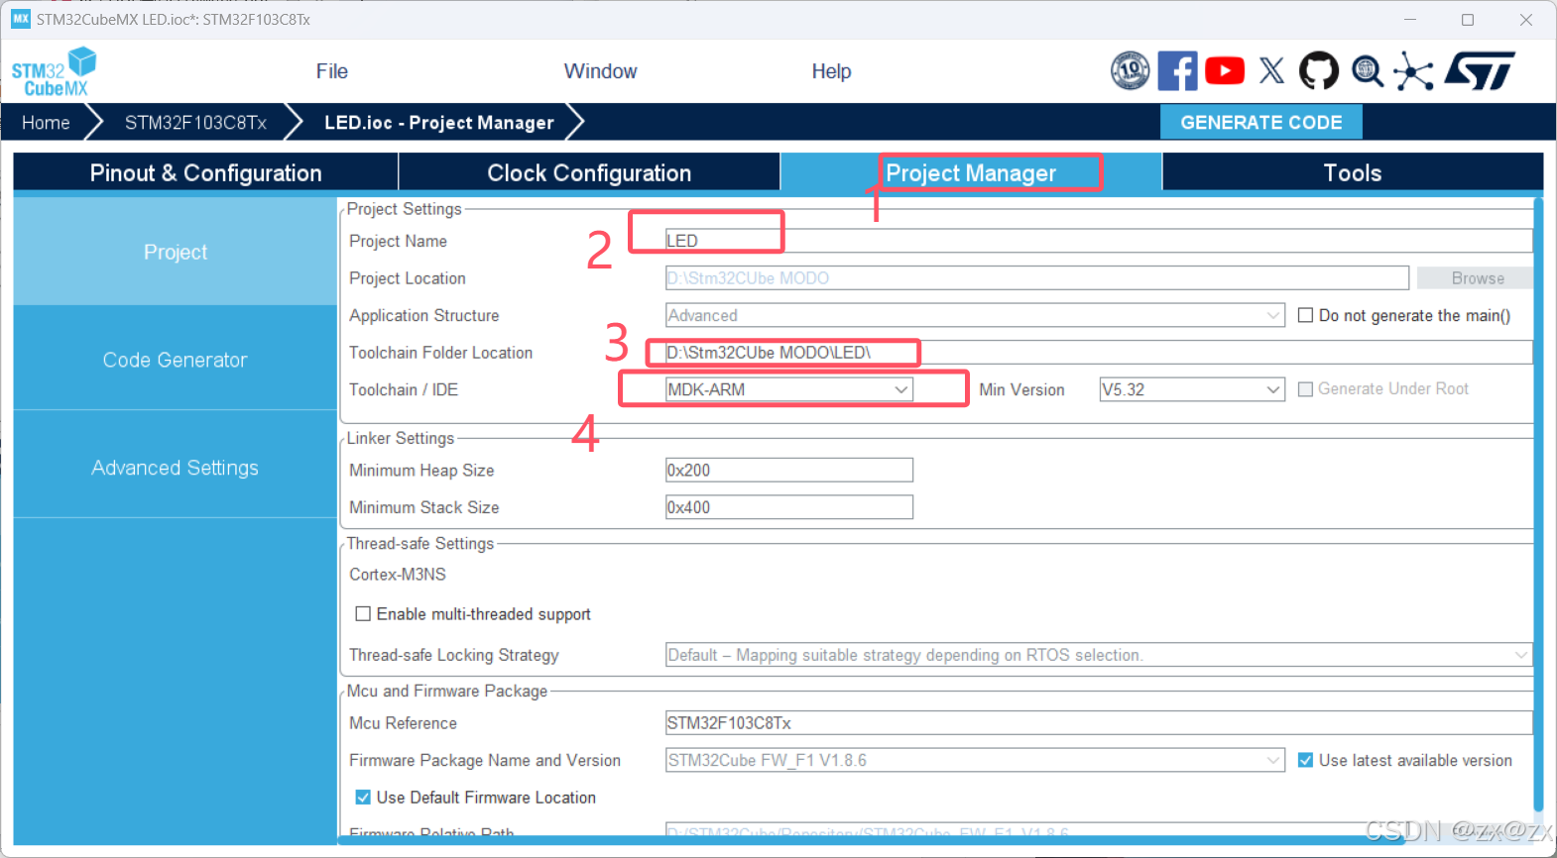
Task: Click the MX app icon in title bar
Action: pos(21,19)
